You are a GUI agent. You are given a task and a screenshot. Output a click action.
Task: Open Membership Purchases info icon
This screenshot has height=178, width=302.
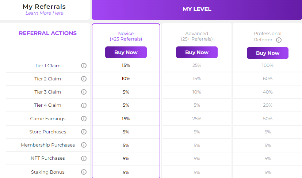(84, 145)
